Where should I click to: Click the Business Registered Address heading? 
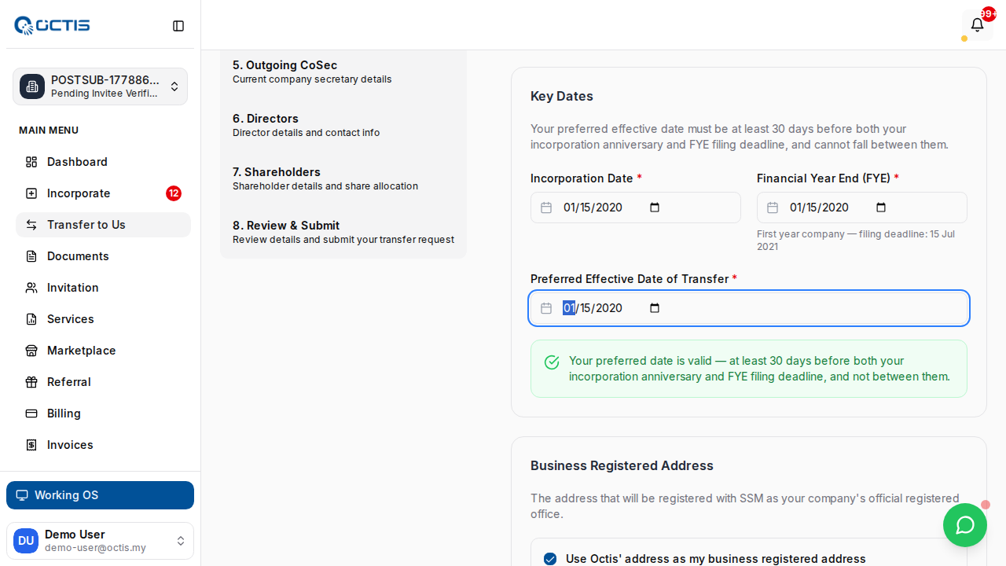click(622, 465)
